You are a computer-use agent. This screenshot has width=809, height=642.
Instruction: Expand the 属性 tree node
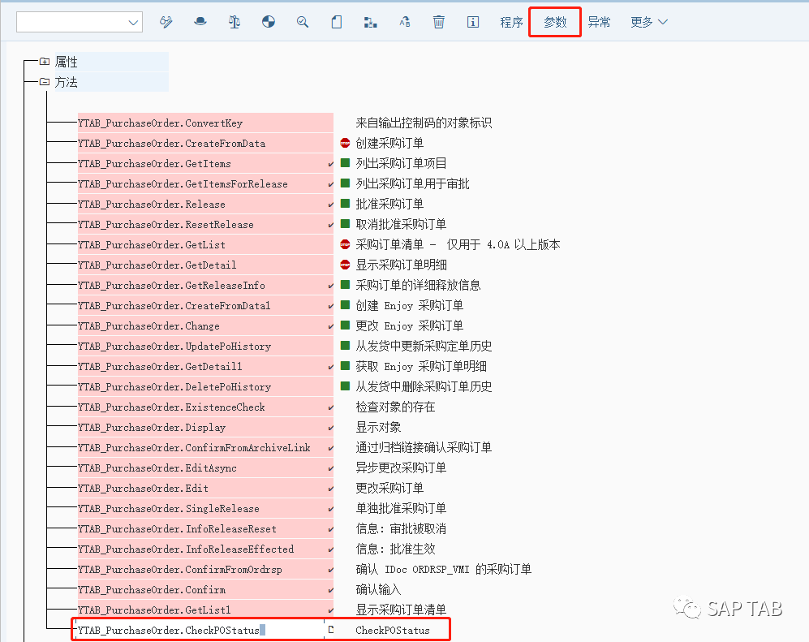pos(45,62)
